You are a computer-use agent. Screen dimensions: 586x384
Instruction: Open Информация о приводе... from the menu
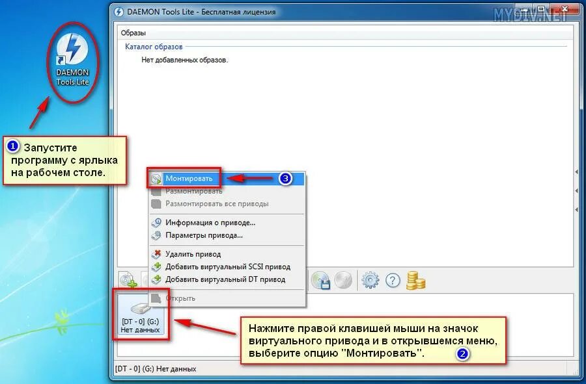tap(227, 223)
